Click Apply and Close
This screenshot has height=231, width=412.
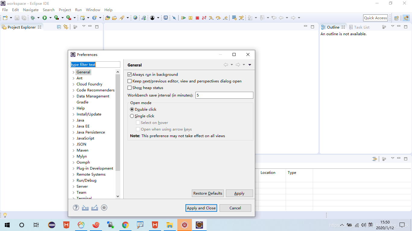coord(201,208)
